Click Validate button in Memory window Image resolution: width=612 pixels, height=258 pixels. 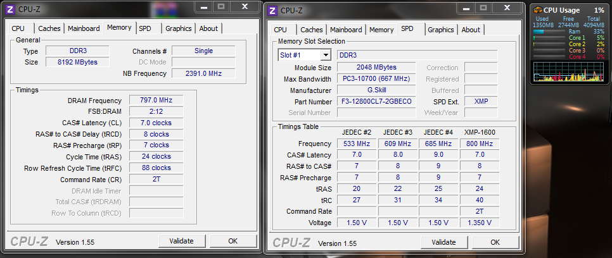tap(181, 241)
